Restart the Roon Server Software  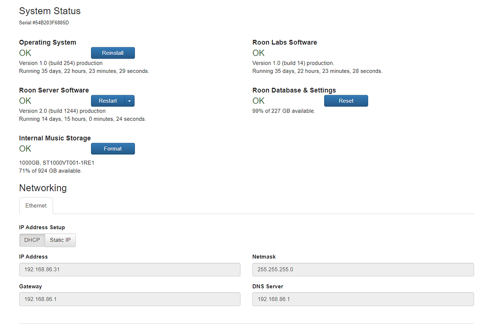tap(107, 101)
